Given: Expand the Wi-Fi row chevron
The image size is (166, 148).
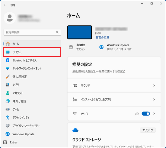Looking at the screenshot, I should click(154, 114).
